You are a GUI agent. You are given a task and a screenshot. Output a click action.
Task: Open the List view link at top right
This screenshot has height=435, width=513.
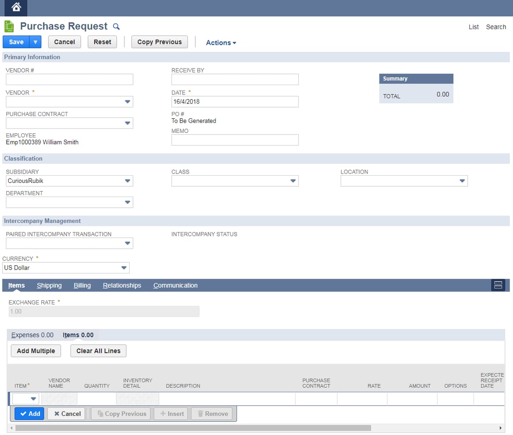(x=474, y=27)
